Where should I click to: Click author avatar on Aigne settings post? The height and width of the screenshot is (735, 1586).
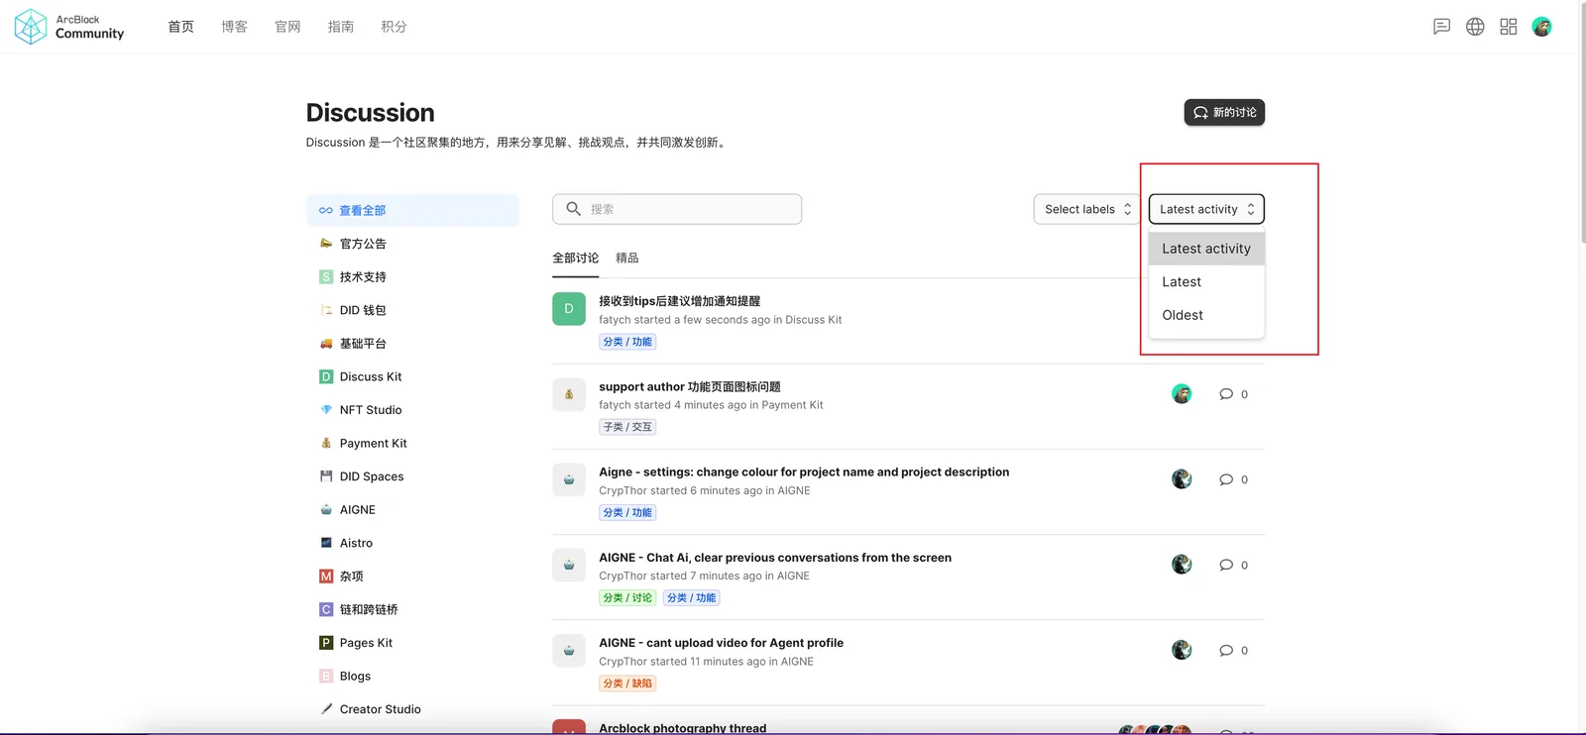pos(1182,479)
